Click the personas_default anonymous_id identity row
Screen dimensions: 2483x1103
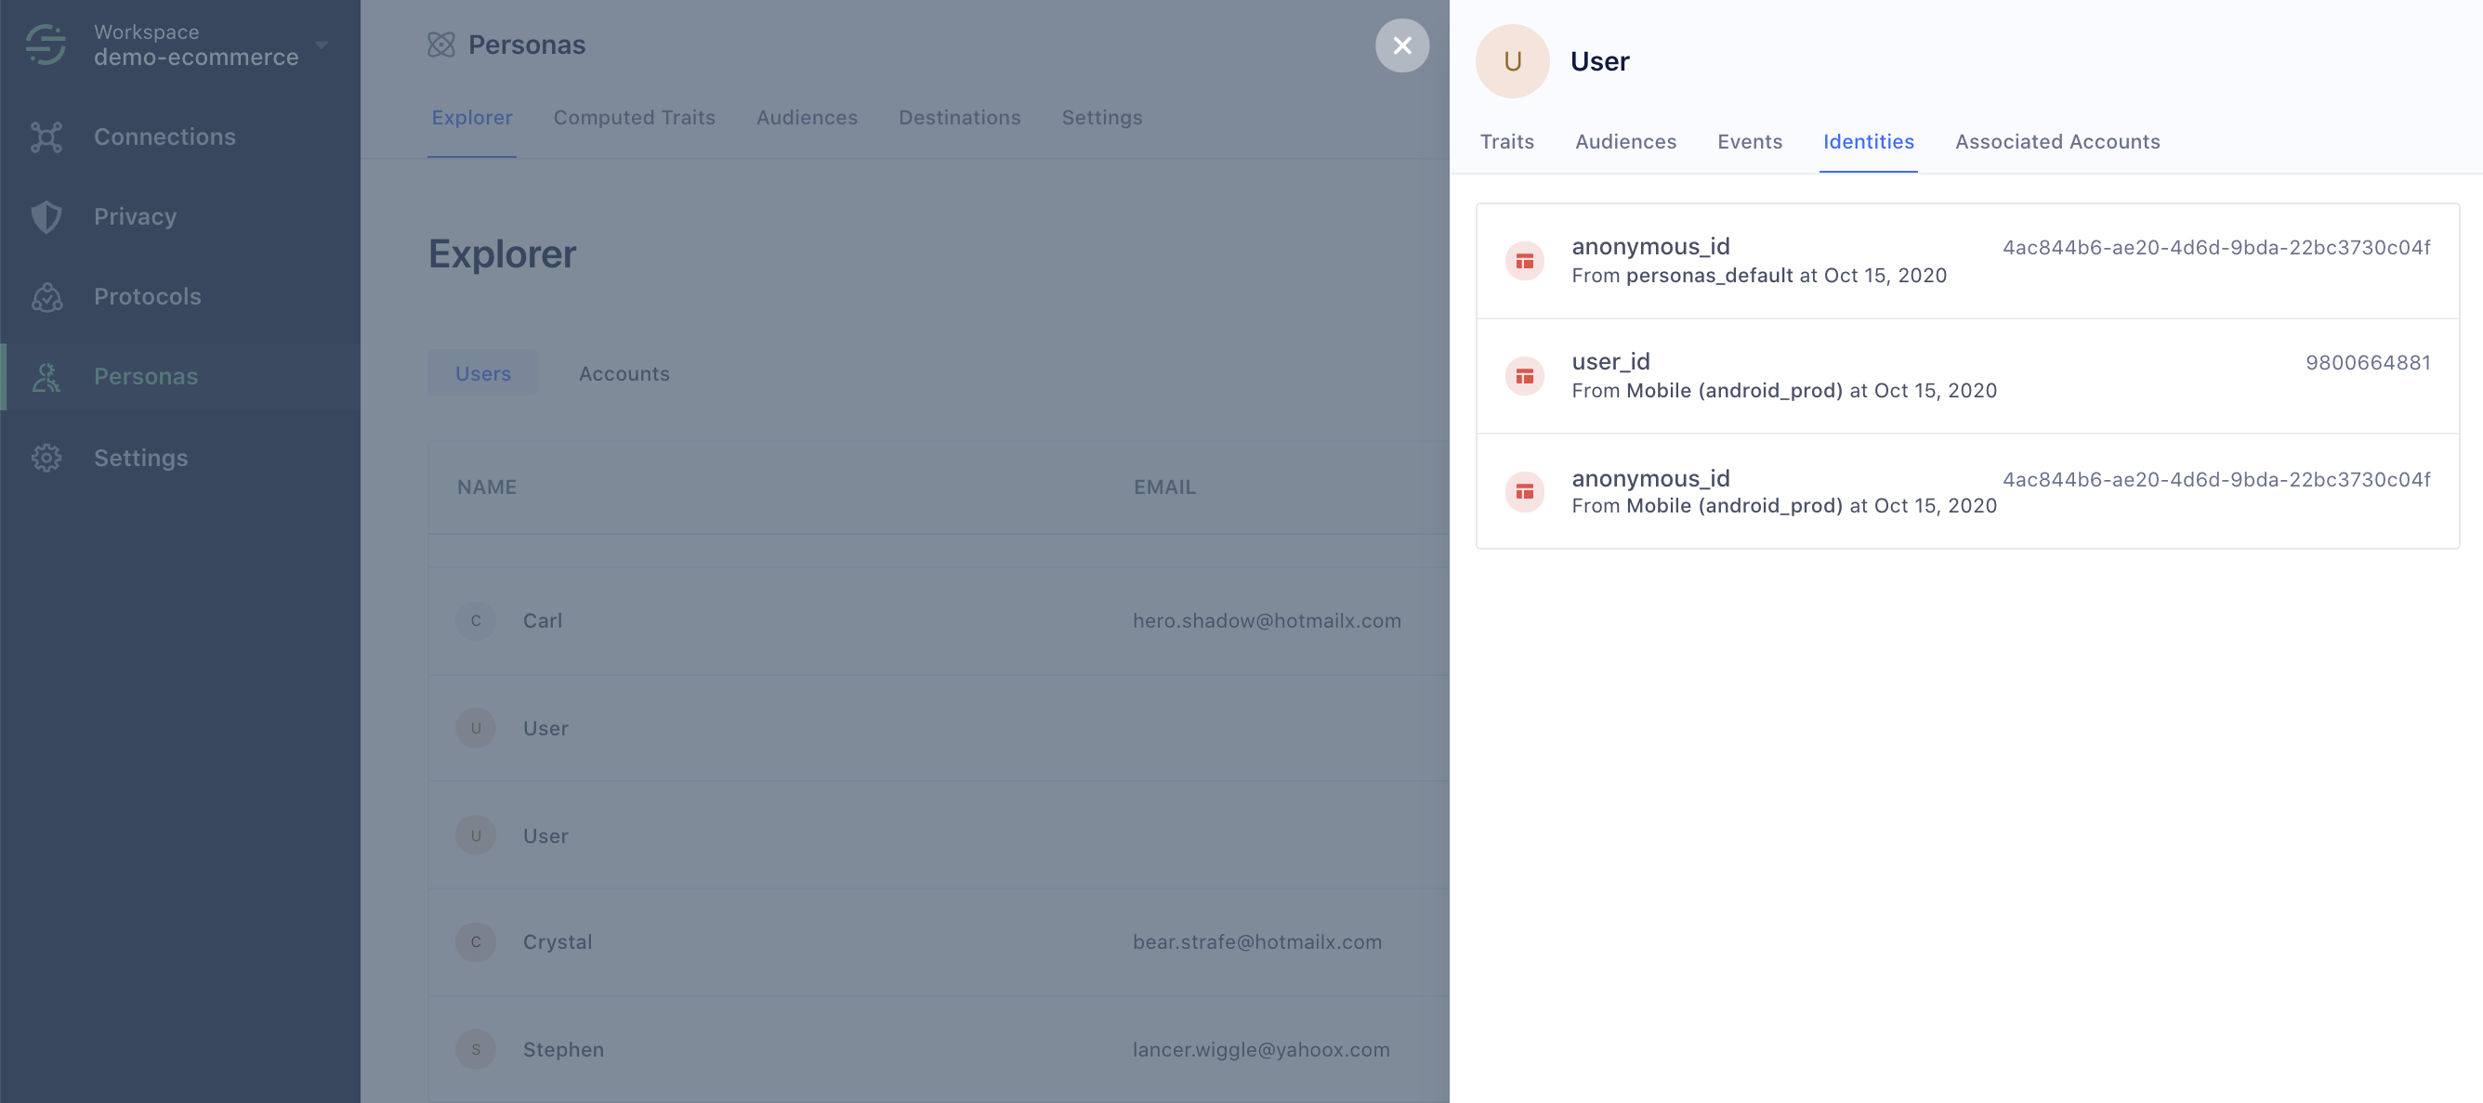pyautogui.click(x=1966, y=261)
